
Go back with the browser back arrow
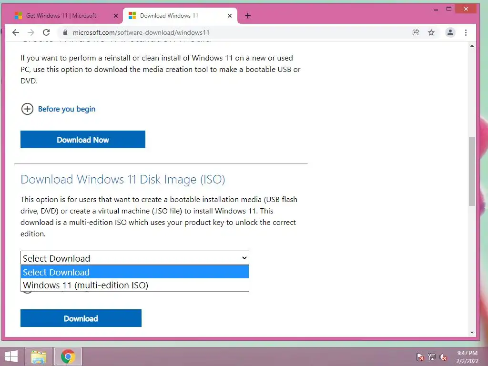coord(16,32)
